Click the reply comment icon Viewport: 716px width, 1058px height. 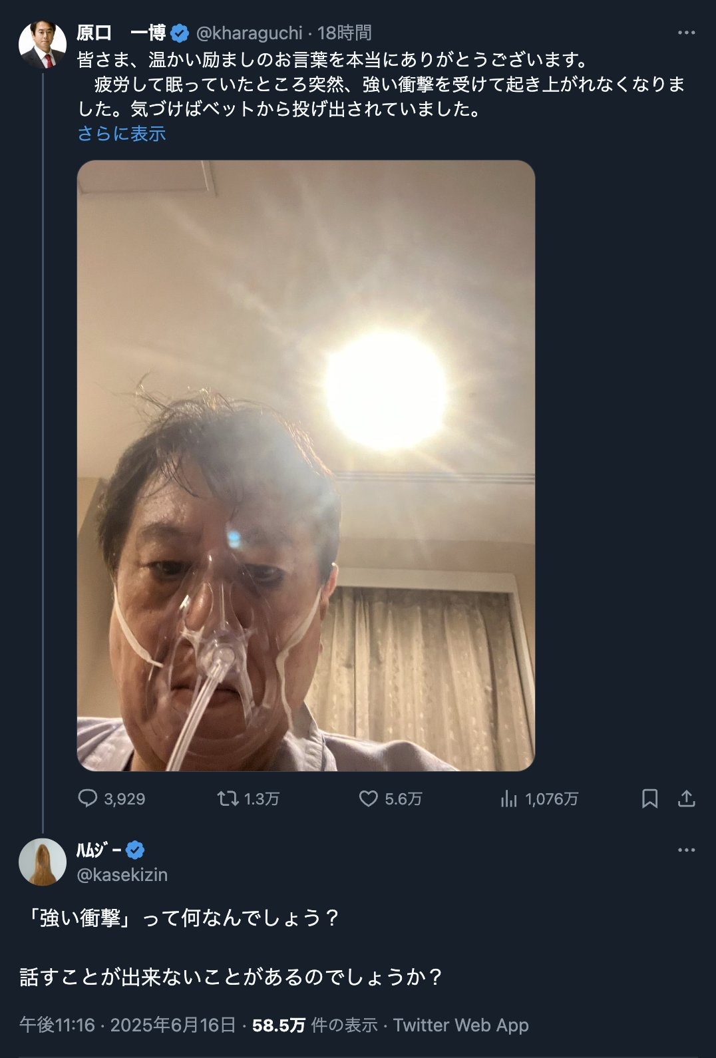coord(88,798)
